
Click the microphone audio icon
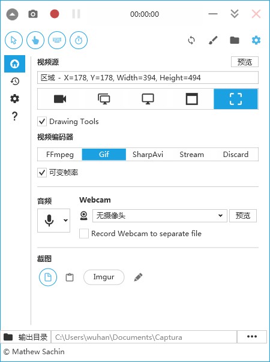pos(49,221)
